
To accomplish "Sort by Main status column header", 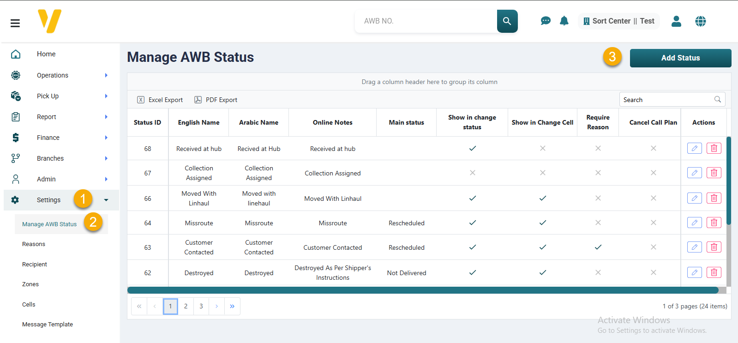I will coord(407,122).
